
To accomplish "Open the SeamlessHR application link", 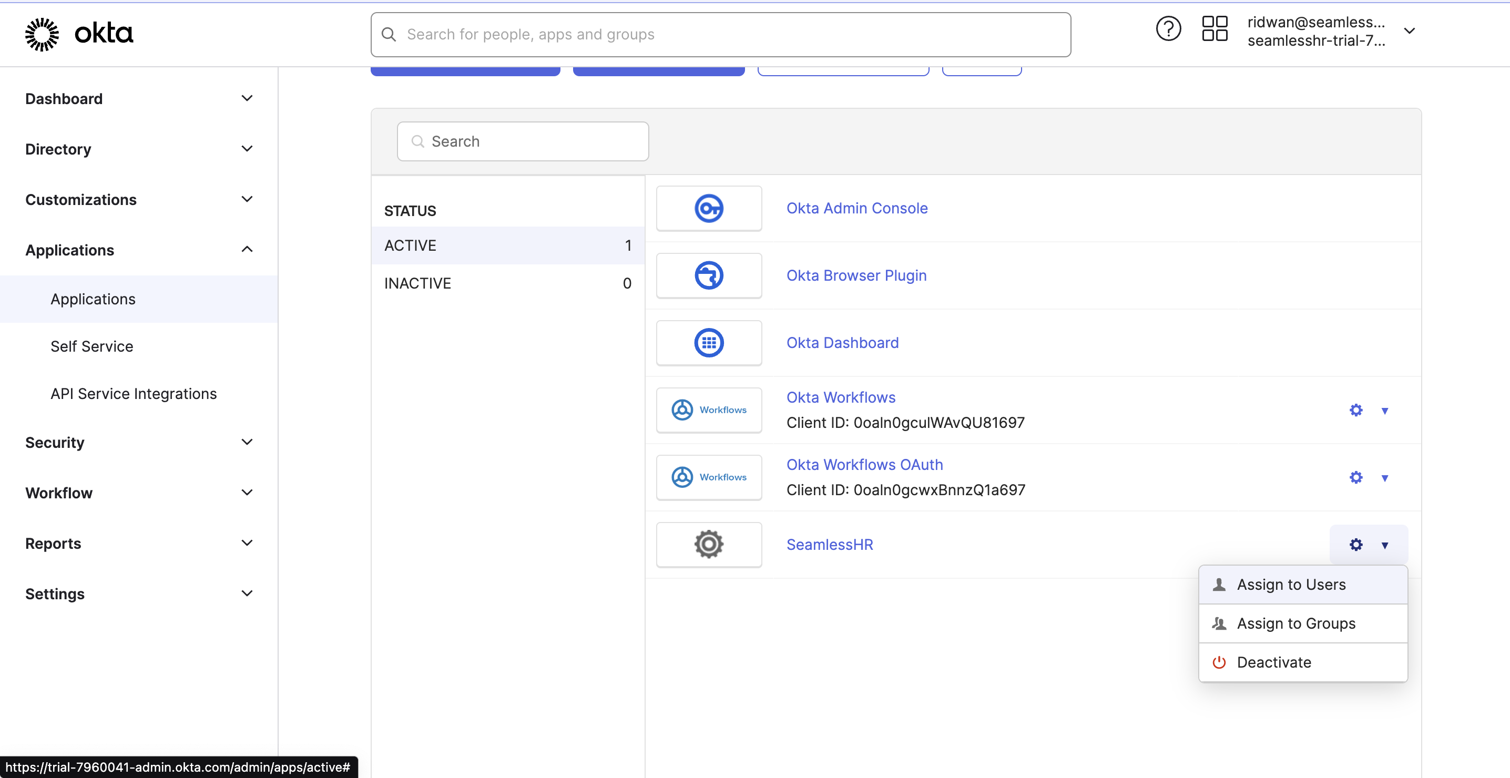I will coord(829,545).
